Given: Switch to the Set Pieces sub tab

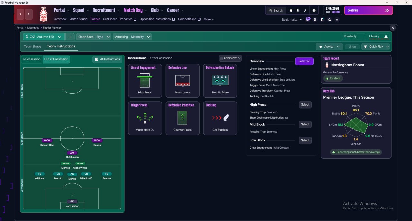Looking at the screenshot, I should (110, 19).
